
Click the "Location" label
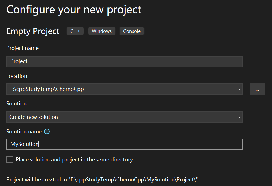coord(17,76)
